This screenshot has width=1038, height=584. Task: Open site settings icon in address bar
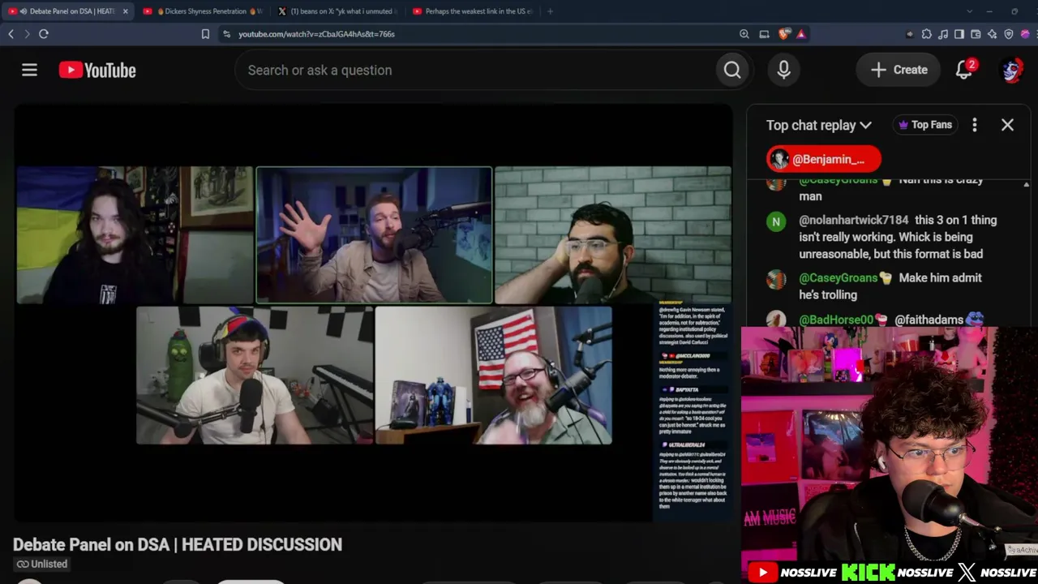click(x=226, y=34)
